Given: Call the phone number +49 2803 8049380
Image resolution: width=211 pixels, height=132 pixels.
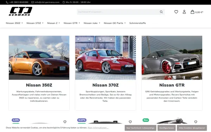Looking at the screenshot, I should click(19, 2).
